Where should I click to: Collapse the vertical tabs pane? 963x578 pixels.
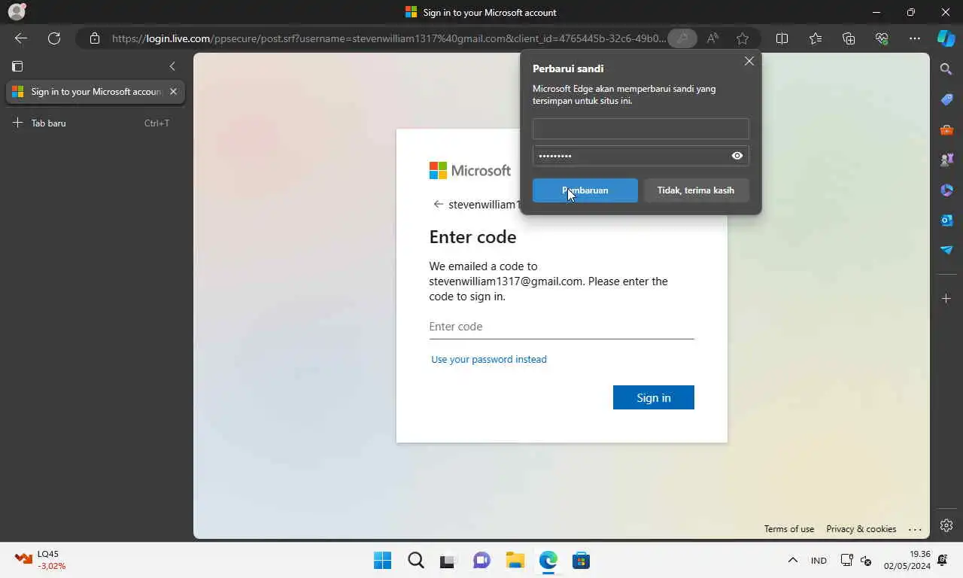tap(172, 66)
